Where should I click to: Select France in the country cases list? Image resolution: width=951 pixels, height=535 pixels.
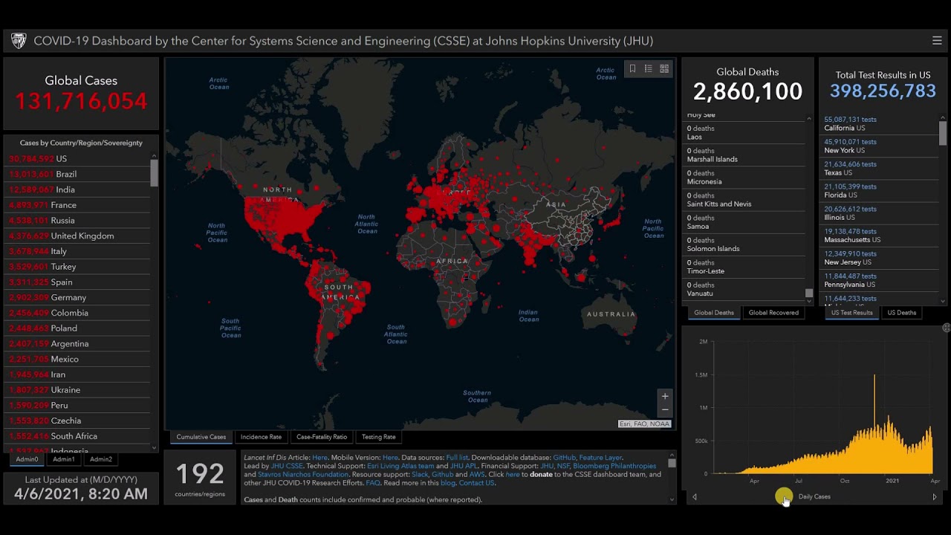79,205
